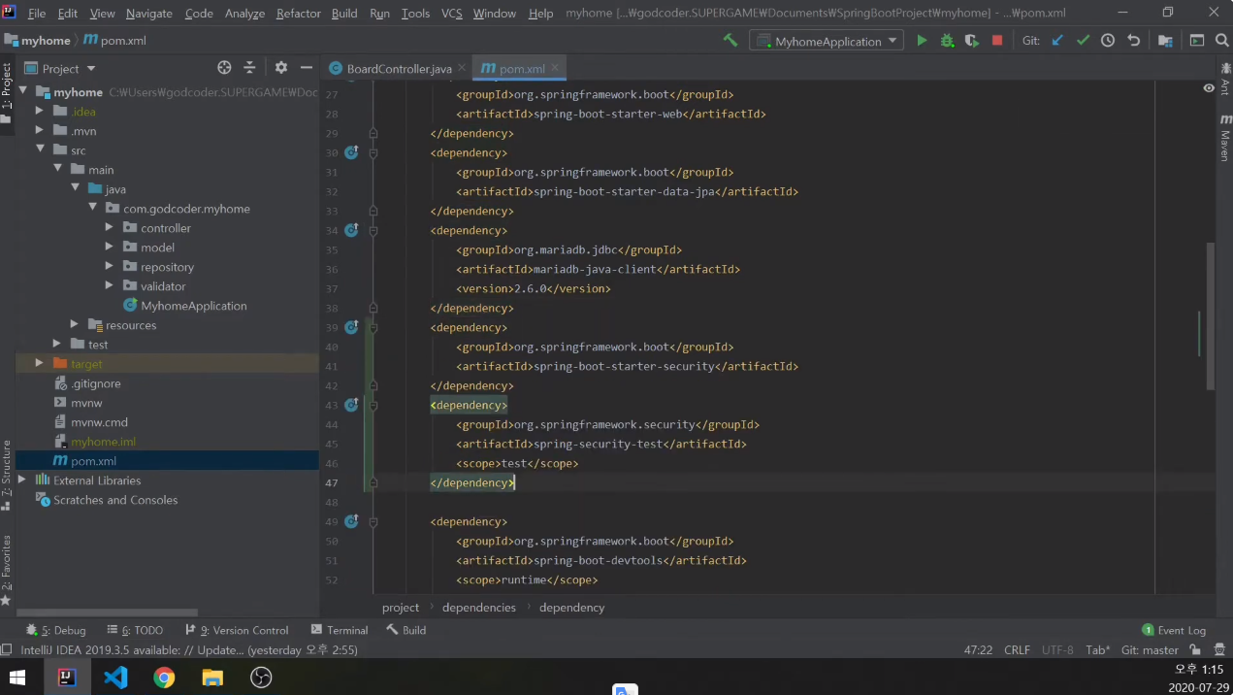Fold the dependency block at line 43

coord(373,405)
